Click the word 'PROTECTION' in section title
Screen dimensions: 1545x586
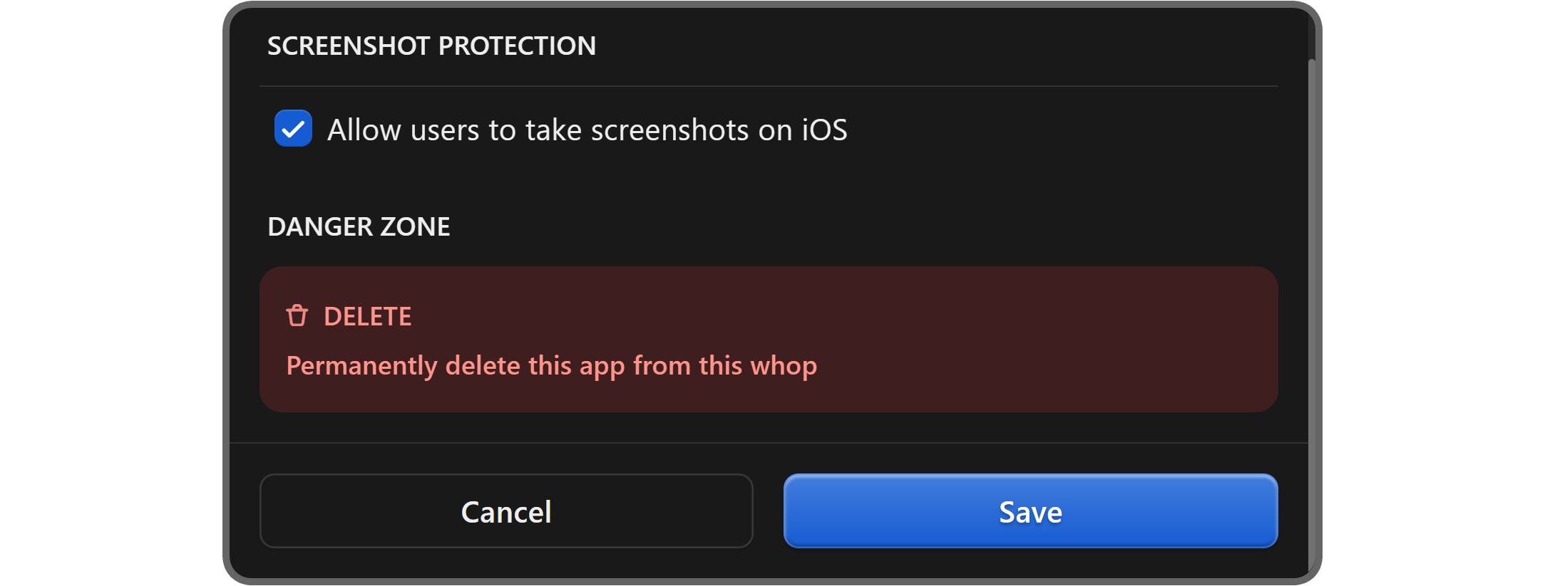(517, 46)
